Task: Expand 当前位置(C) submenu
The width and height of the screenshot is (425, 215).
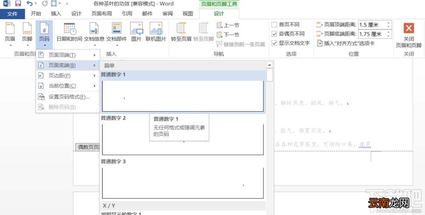Action: coord(68,86)
